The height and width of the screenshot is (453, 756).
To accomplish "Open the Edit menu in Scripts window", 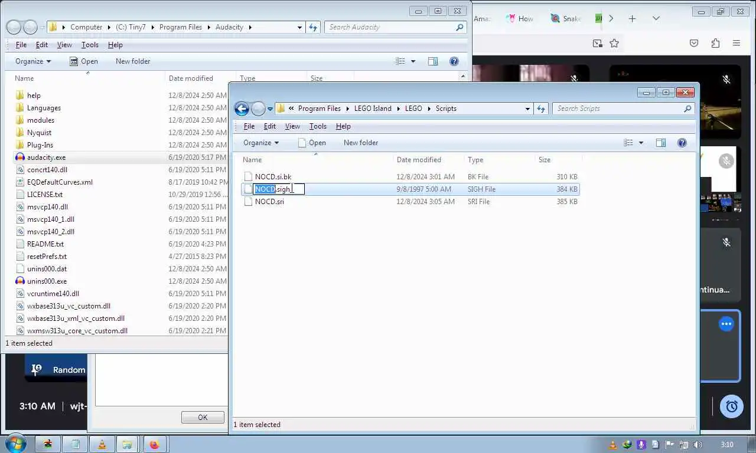I will tap(270, 126).
